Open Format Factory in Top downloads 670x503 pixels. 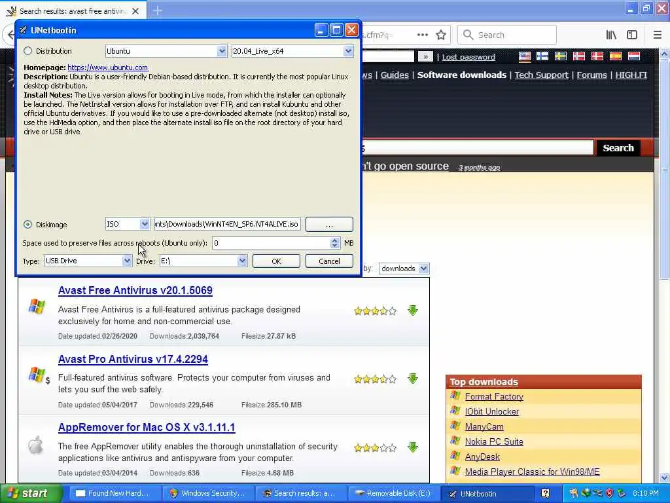click(494, 396)
